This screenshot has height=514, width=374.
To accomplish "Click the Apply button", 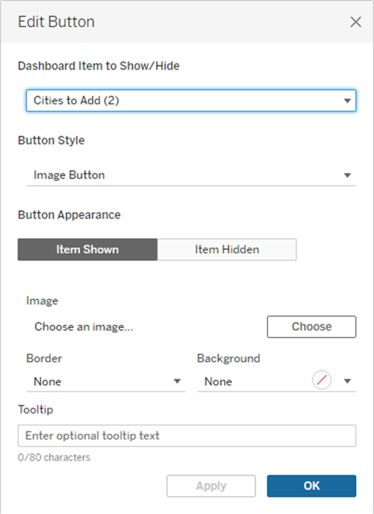I will (x=211, y=486).
